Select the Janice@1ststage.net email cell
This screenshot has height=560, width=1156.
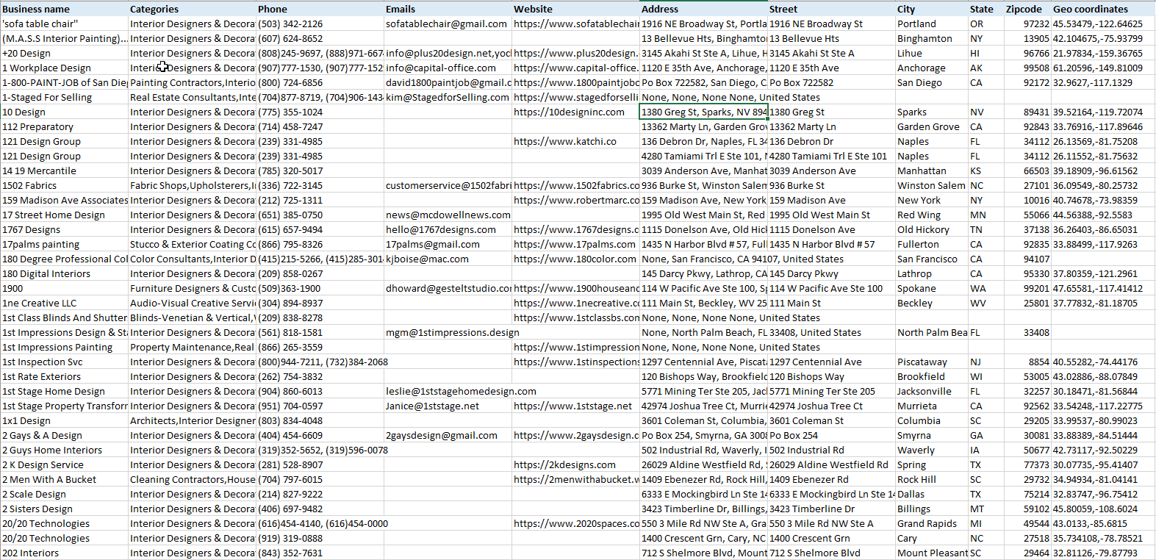[432, 406]
